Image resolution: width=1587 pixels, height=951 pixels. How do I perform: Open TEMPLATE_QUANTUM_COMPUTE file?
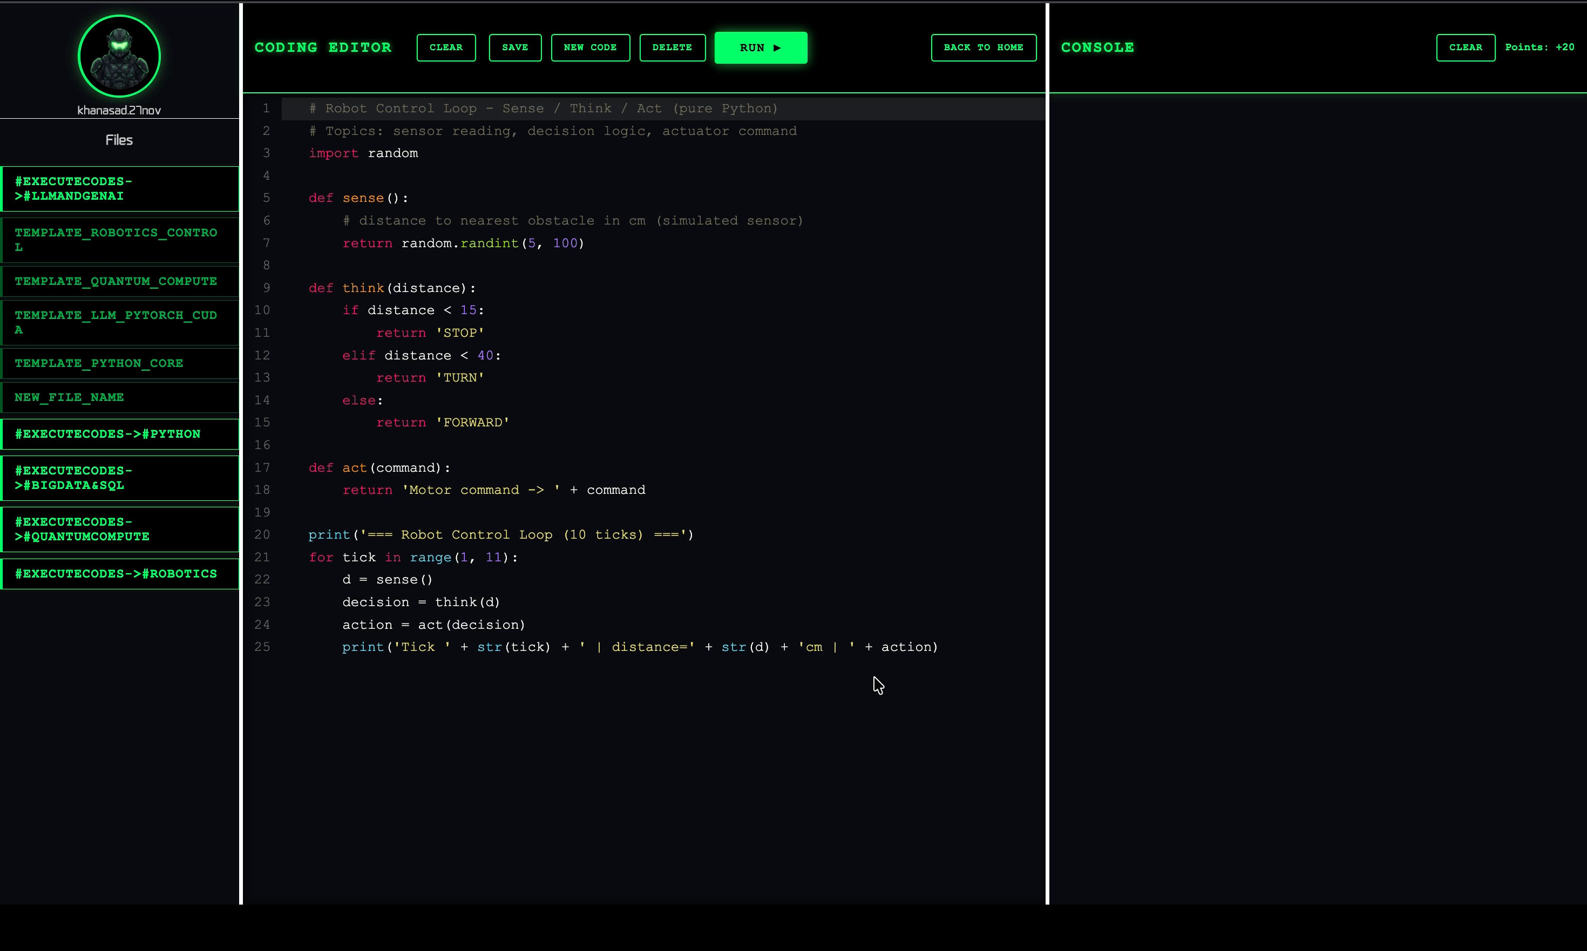120,281
